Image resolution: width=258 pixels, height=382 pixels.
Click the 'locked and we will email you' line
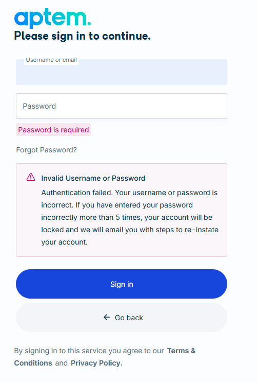pyautogui.click(x=130, y=230)
